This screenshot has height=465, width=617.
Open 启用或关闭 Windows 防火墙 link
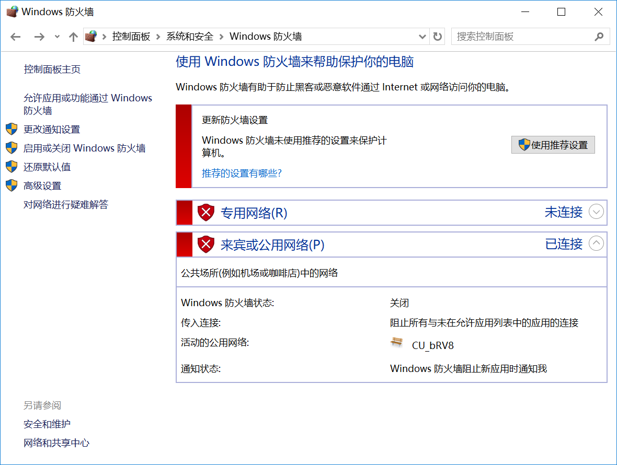coord(84,148)
